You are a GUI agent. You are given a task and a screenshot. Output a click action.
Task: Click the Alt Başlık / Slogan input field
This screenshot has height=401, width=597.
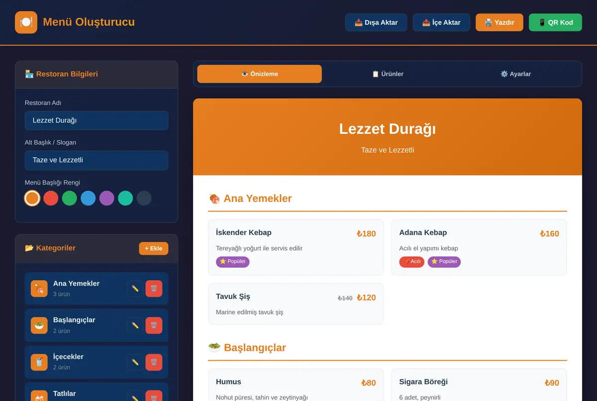pyautogui.click(x=97, y=160)
